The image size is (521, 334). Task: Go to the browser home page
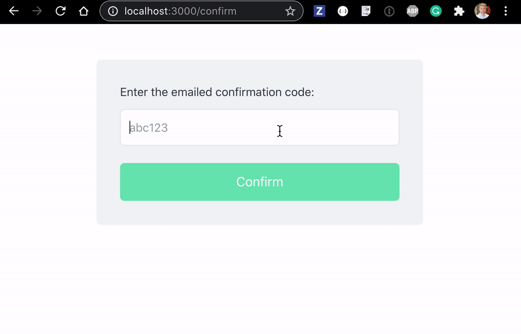tap(84, 11)
